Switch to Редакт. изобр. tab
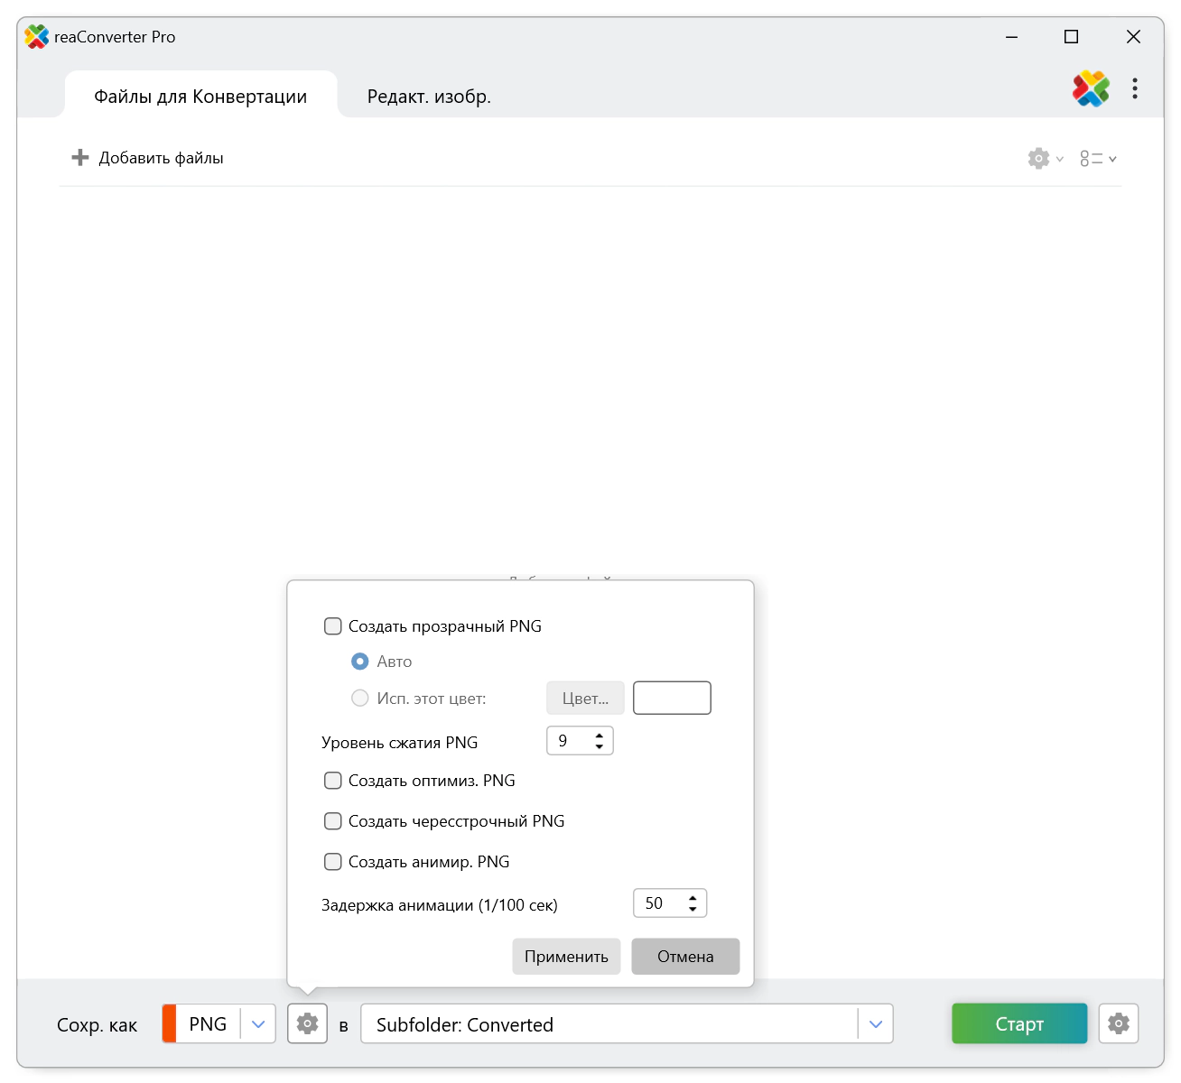 point(429,97)
